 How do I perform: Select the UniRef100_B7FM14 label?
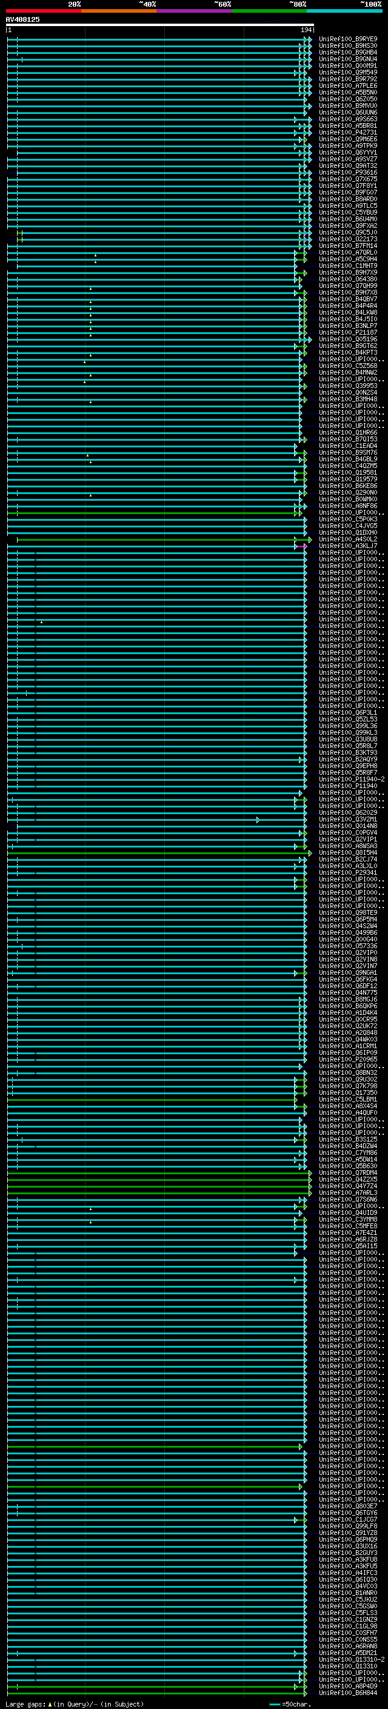point(348,246)
